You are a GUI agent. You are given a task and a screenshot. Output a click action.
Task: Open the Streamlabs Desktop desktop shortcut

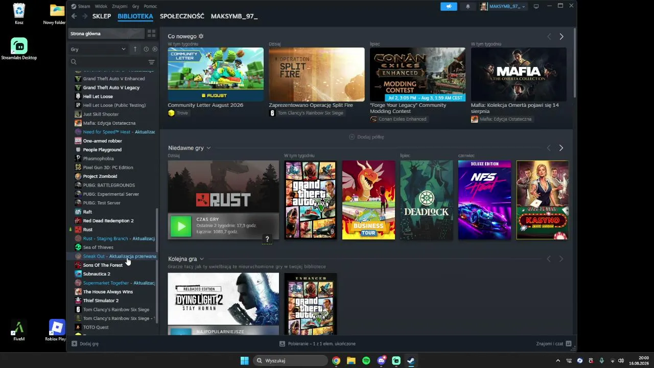tap(19, 49)
